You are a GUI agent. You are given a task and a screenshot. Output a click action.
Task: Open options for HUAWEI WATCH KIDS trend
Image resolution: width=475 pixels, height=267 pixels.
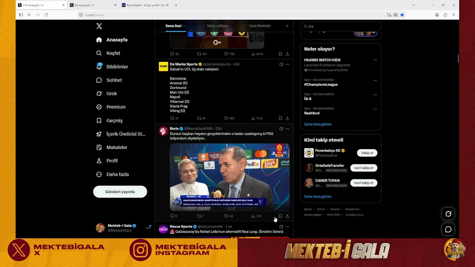pyautogui.click(x=375, y=60)
